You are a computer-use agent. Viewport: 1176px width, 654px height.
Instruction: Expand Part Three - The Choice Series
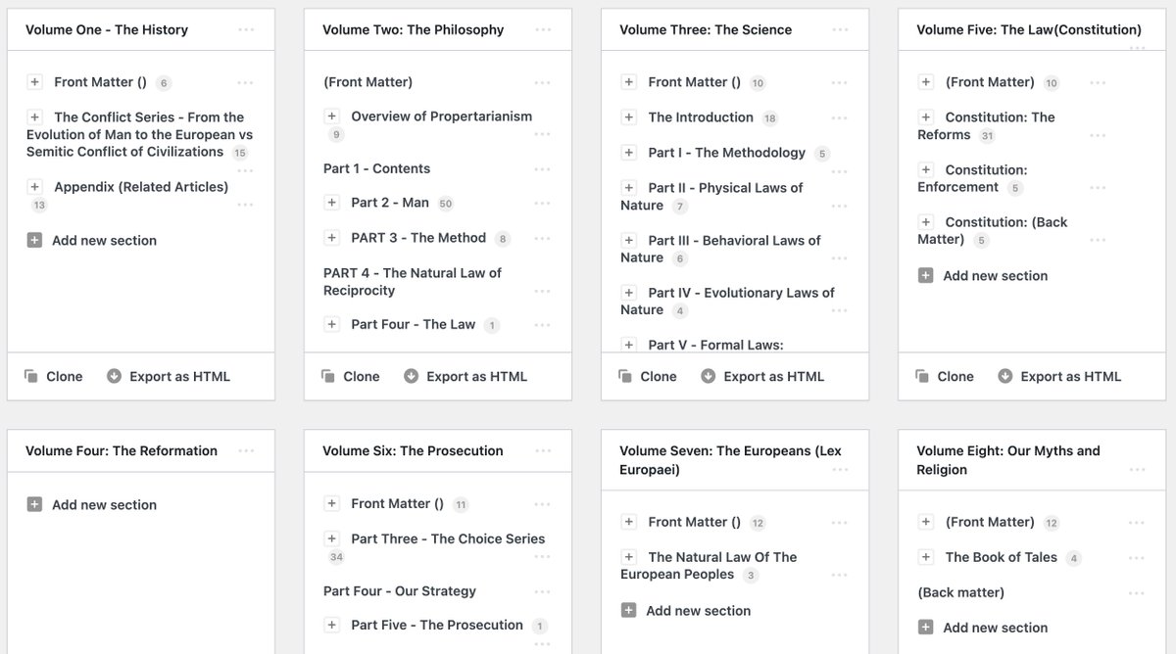click(x=331, y=538)
